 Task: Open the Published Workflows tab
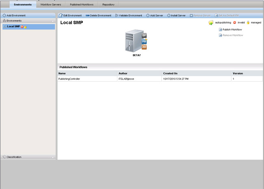click(82, 4)
